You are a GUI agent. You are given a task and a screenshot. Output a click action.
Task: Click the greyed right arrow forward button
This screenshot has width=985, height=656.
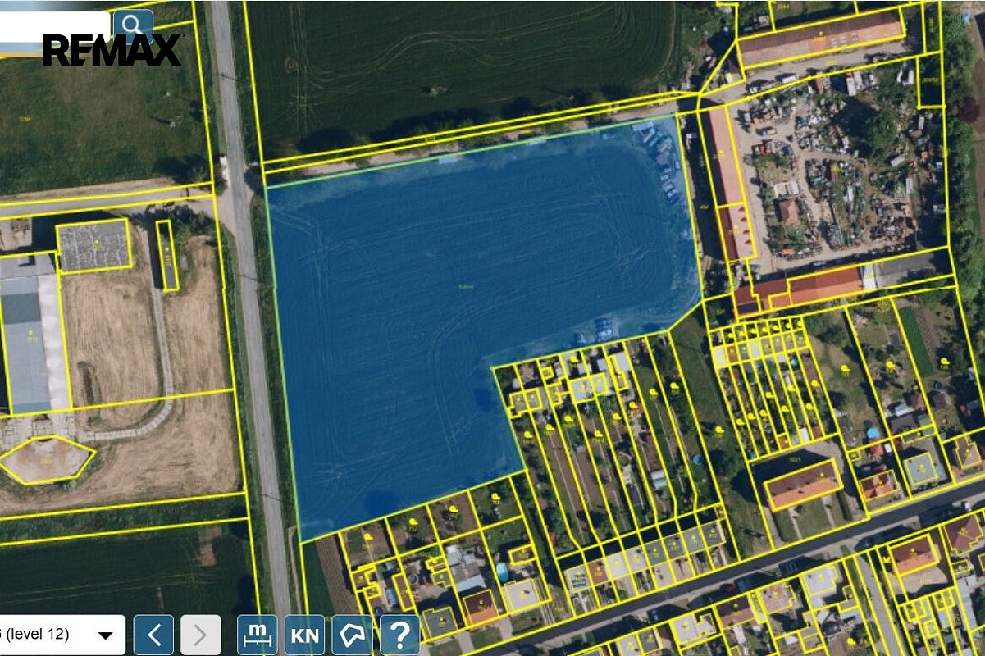tap(200, 635)
